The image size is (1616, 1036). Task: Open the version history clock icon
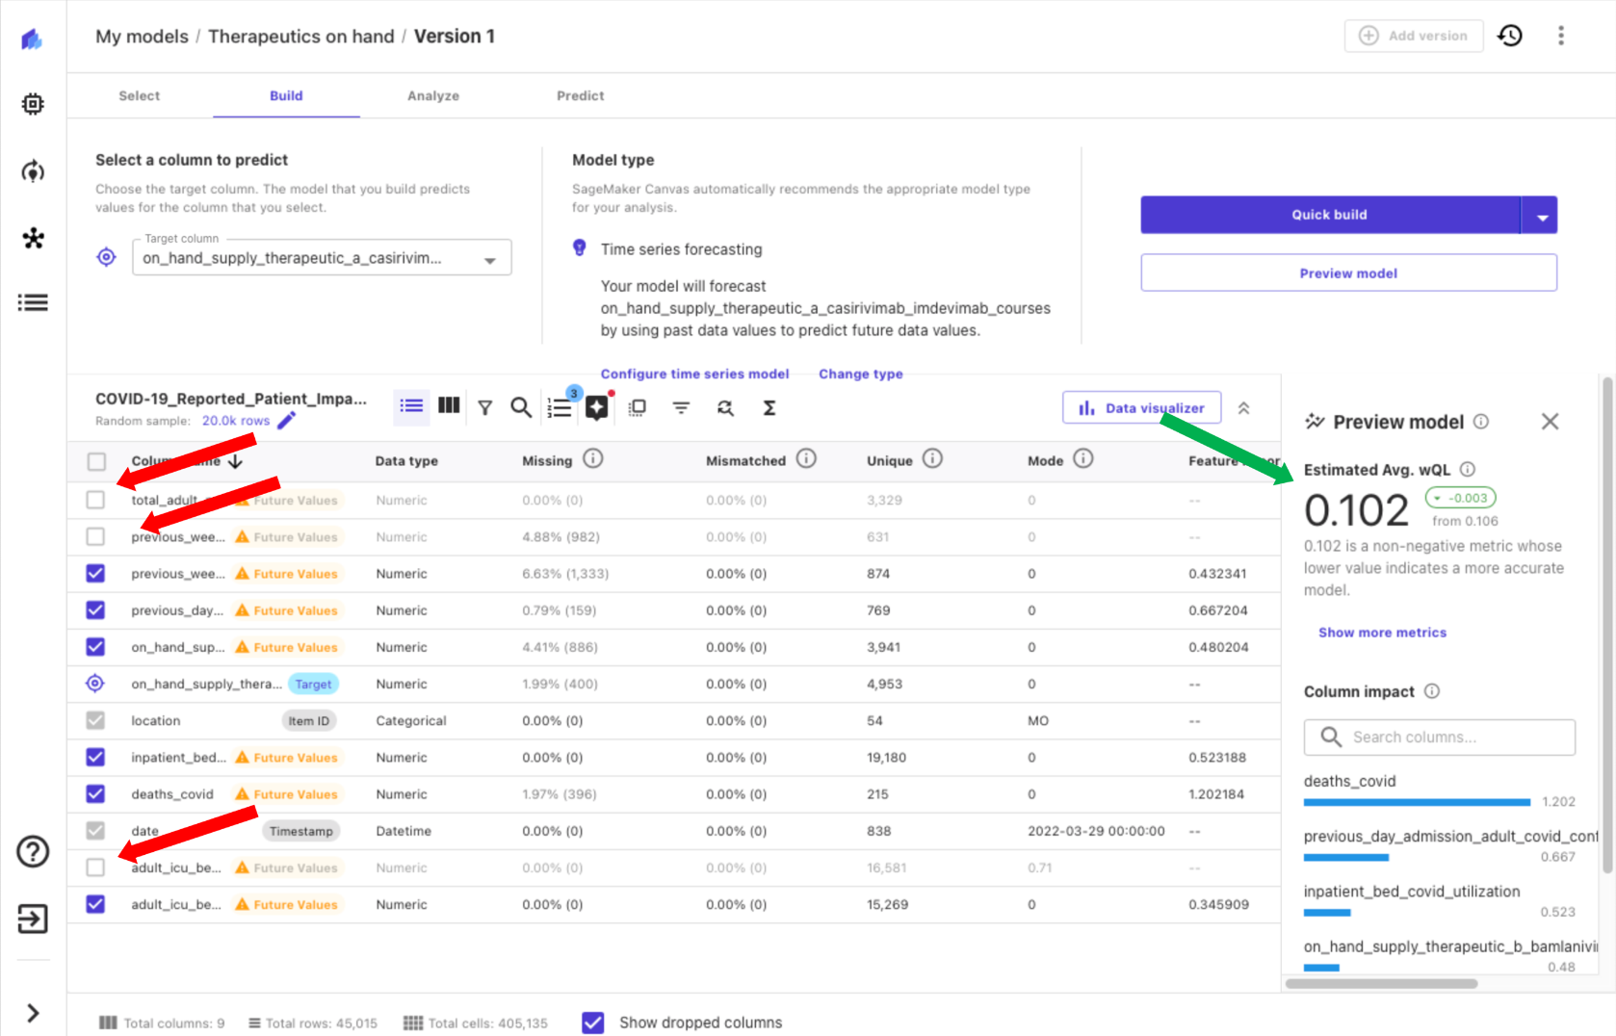(1510, 36)
